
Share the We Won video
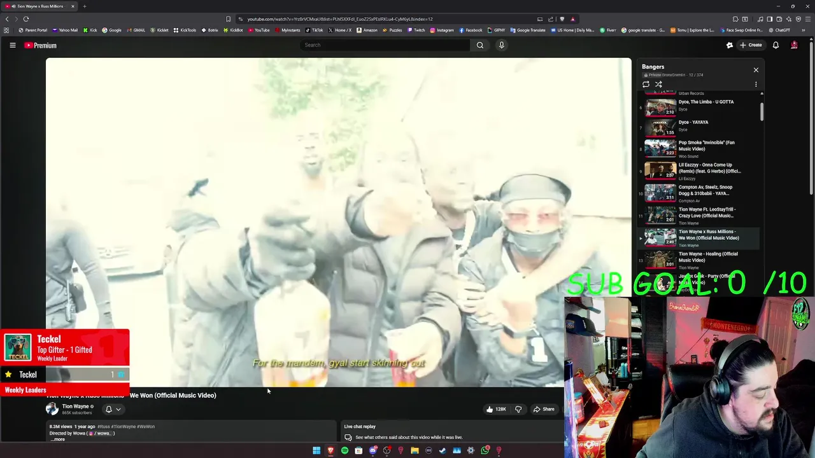click(544, 409)
